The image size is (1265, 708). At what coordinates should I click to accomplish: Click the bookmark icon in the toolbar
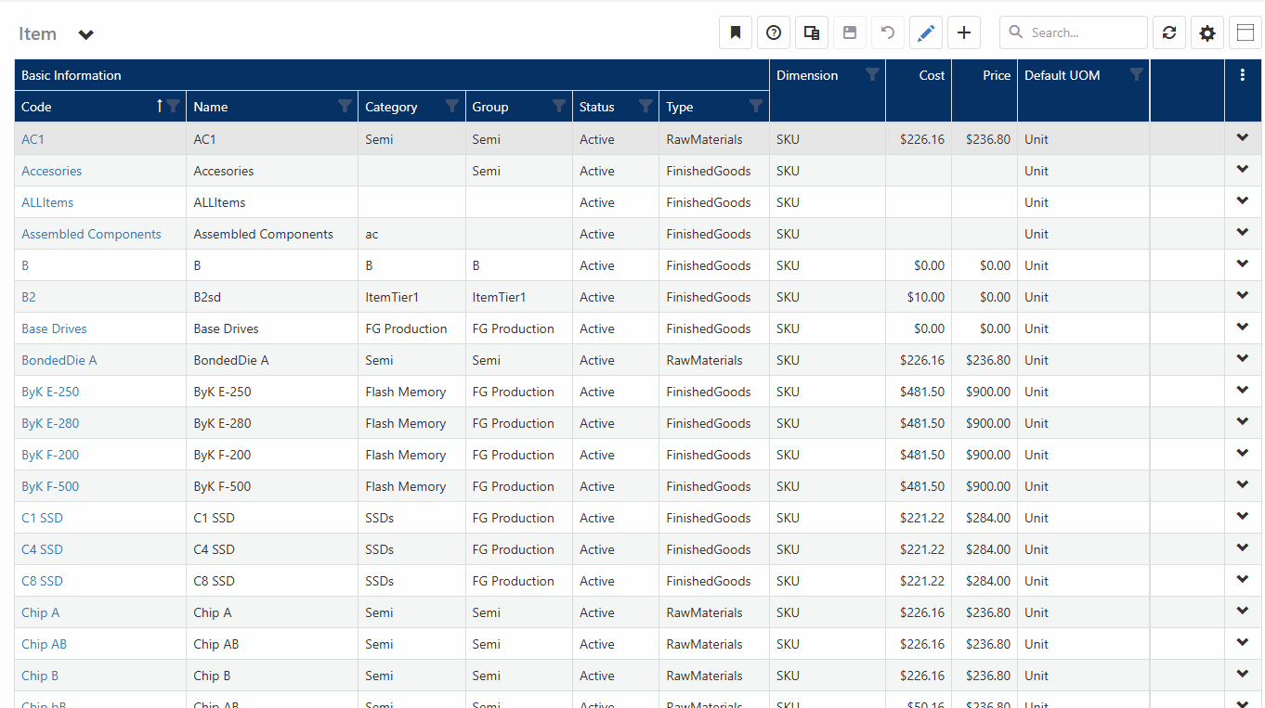pos(735,33)
